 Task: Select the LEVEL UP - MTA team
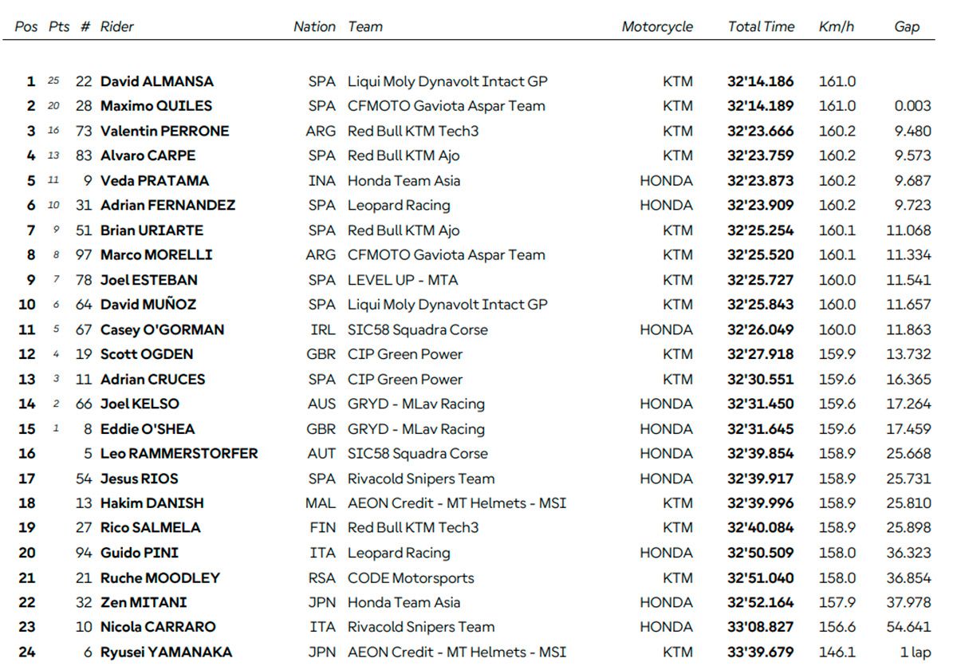point(403,280)
